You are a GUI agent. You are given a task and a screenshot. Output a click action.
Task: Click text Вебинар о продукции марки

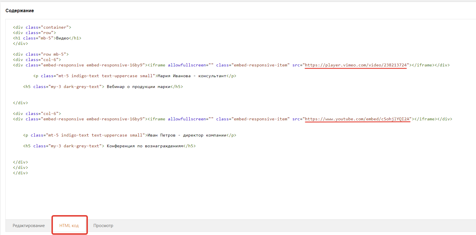(138, 87)
